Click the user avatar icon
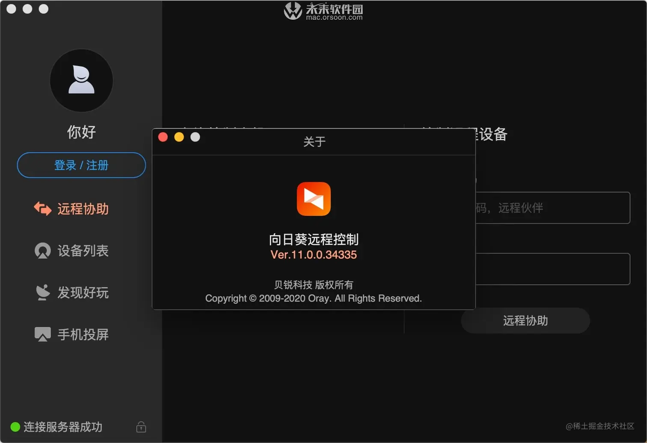This screenshot has height=443, width=647. [x=81, y=80]
